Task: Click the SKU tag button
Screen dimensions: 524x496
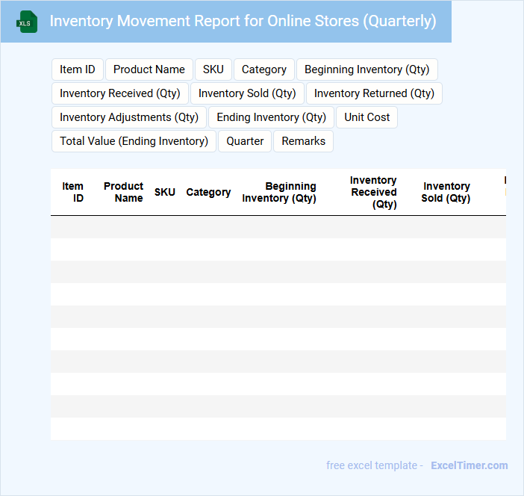Action: [x=213, y=69]
